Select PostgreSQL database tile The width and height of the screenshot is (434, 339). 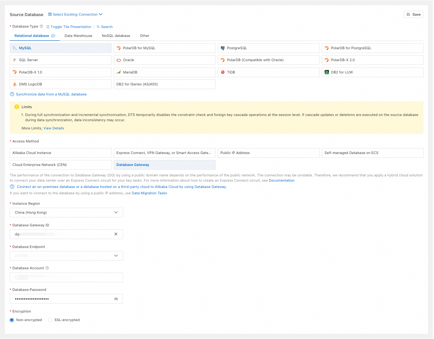[268, 48]
